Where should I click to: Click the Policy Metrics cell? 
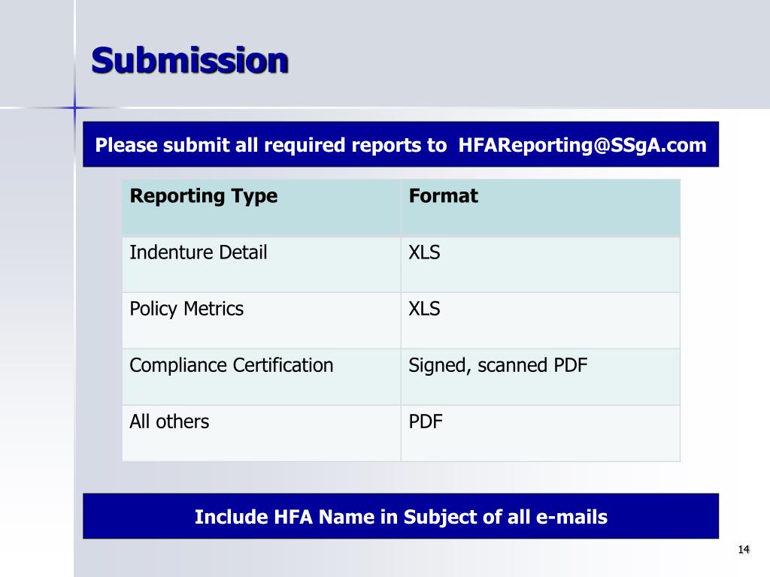(x=261, y=321)
